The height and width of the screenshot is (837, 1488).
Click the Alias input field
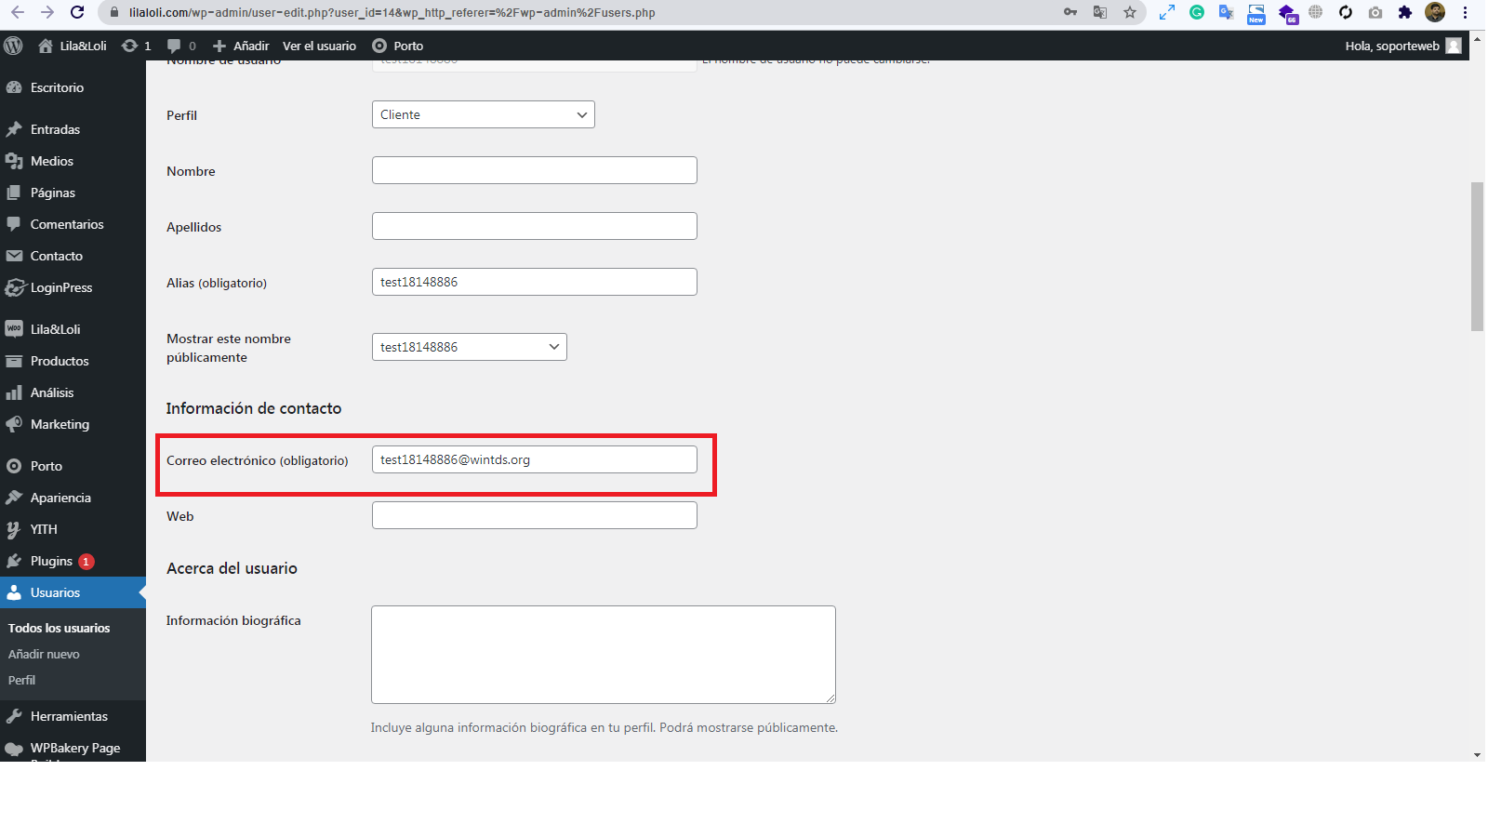pos(534,282)
